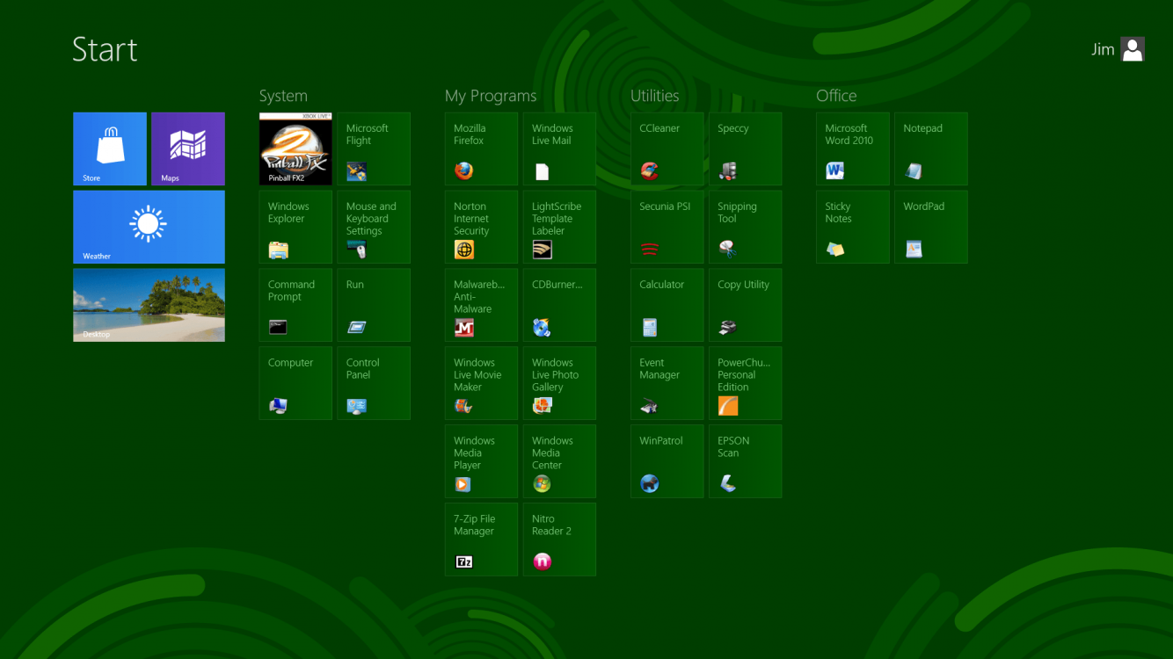1173x659 pixels.
Task: Launch Speccy tile
Action: click(745, 148)
